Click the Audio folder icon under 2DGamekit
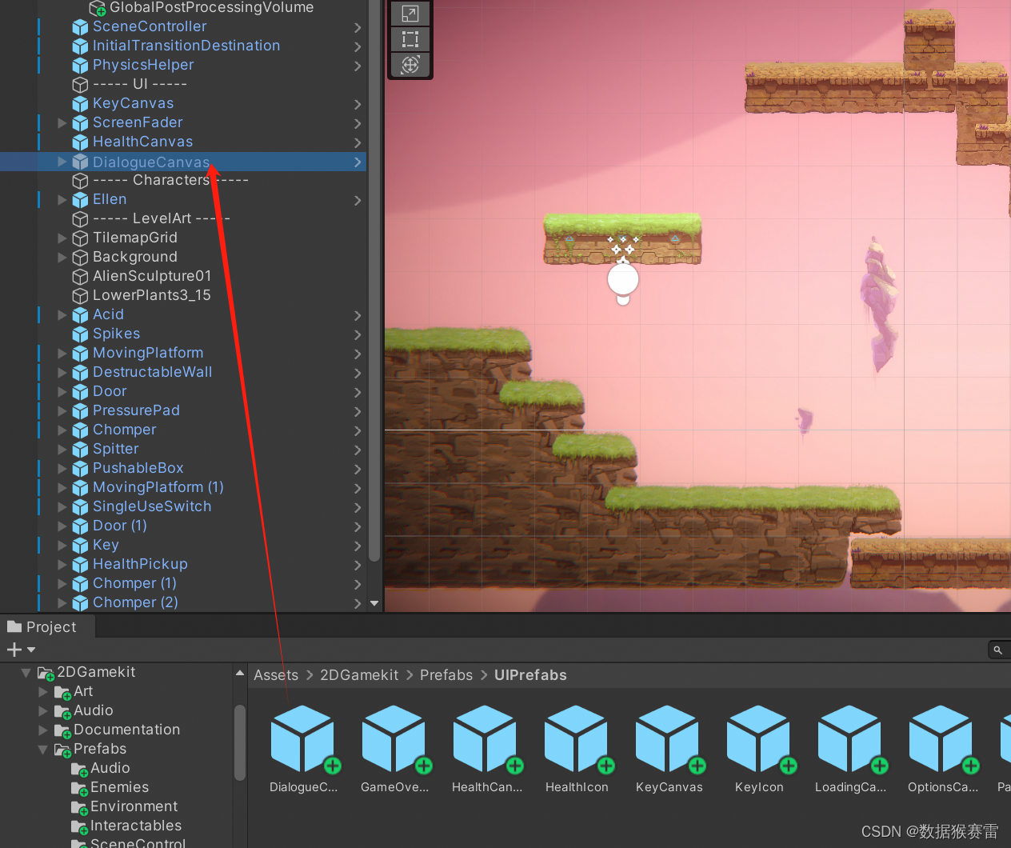Screen dimensions: 1011x848 point(62,711)
